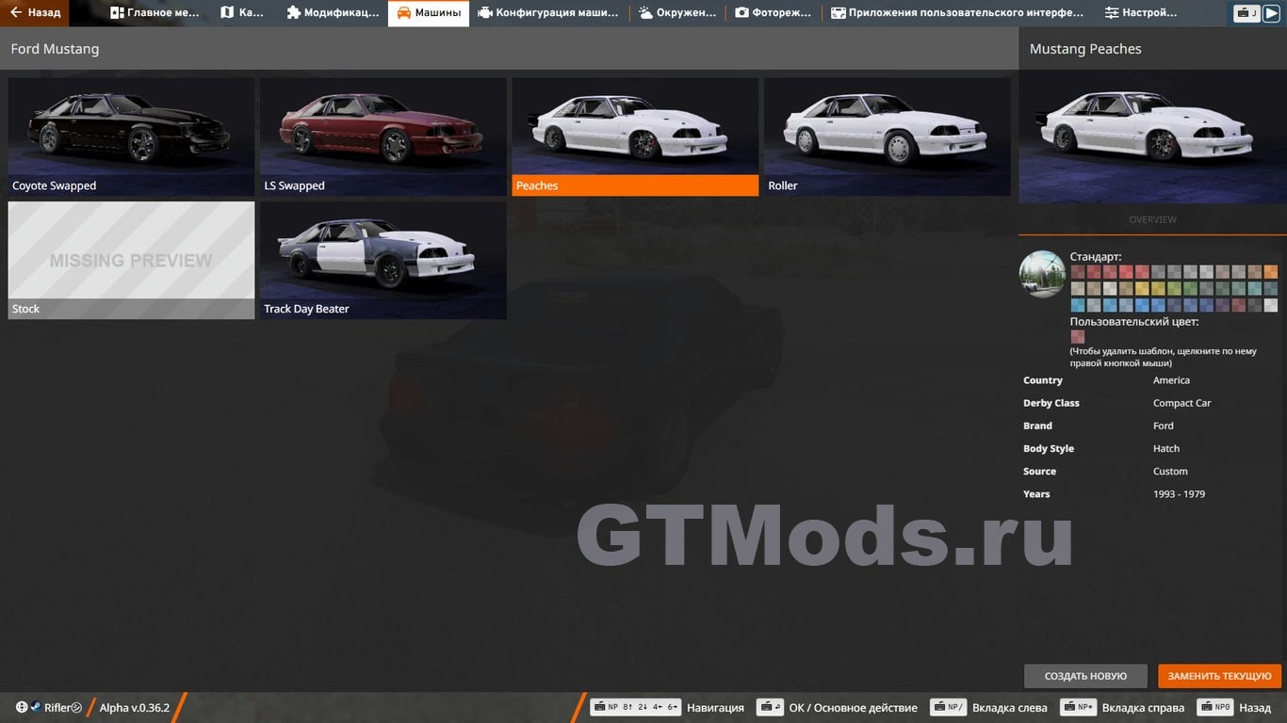Click the Создать новую button

[x=1085, y=676]
